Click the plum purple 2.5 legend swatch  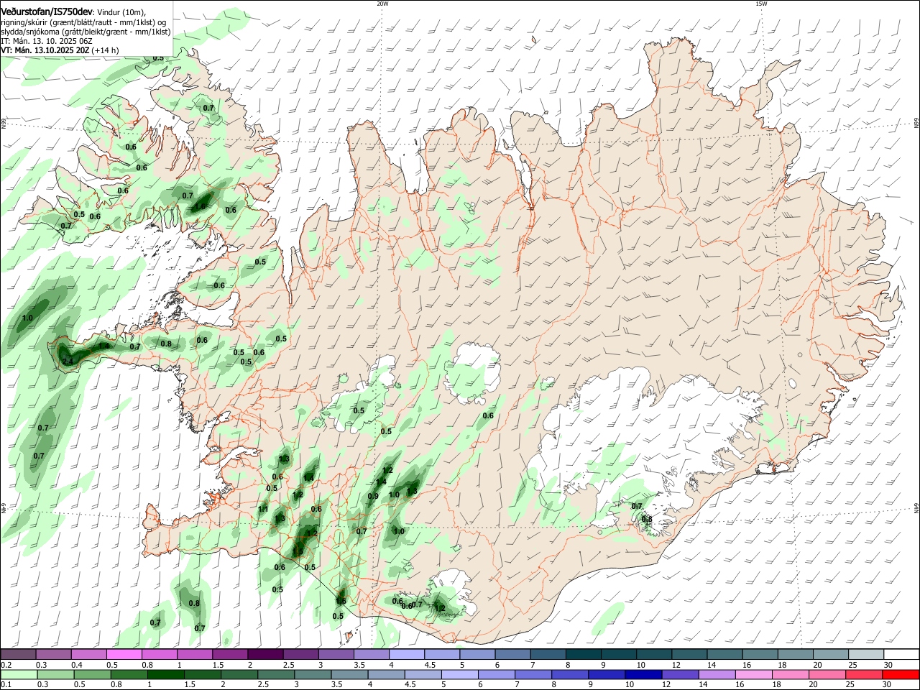pyautogui.click(x=300, y=655)
